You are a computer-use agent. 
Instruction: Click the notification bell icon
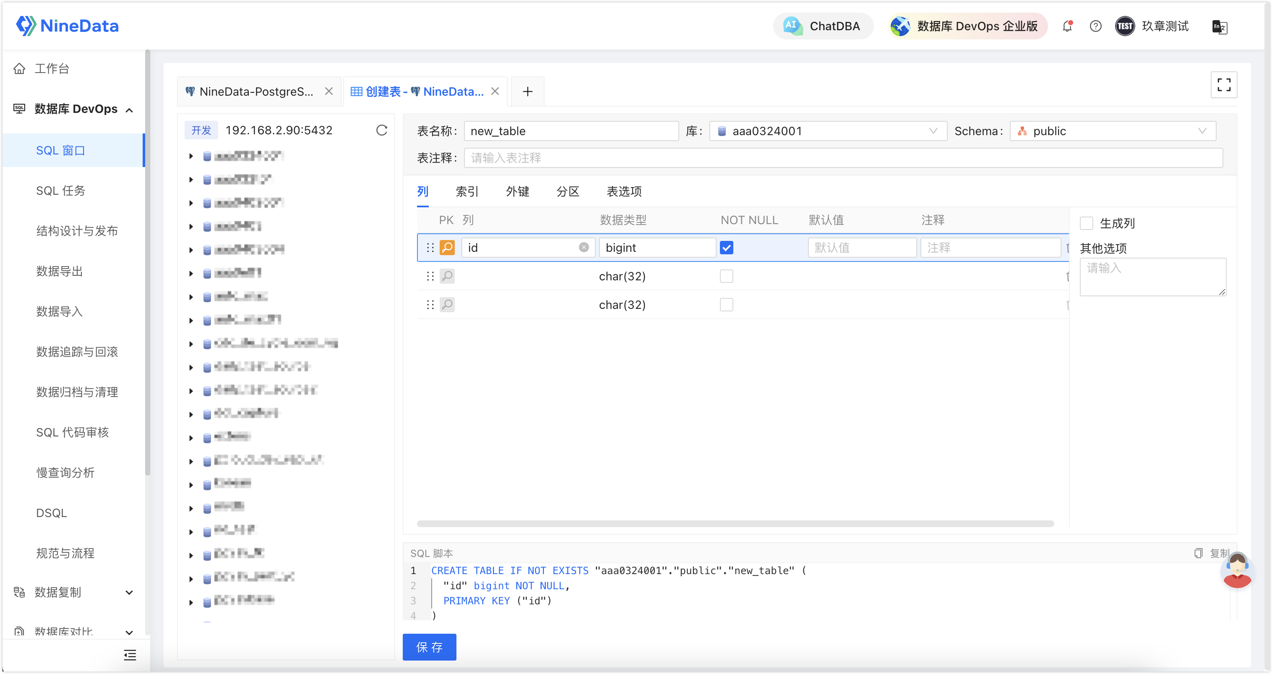point(1067,26)
